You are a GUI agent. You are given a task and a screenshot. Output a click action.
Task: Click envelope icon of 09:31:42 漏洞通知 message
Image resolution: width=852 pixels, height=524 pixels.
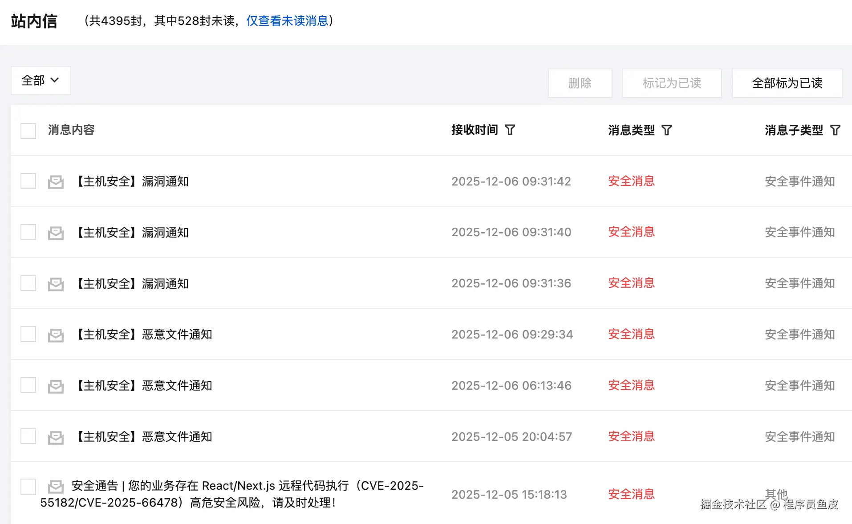pyautogui.click(x=56, y=181)
